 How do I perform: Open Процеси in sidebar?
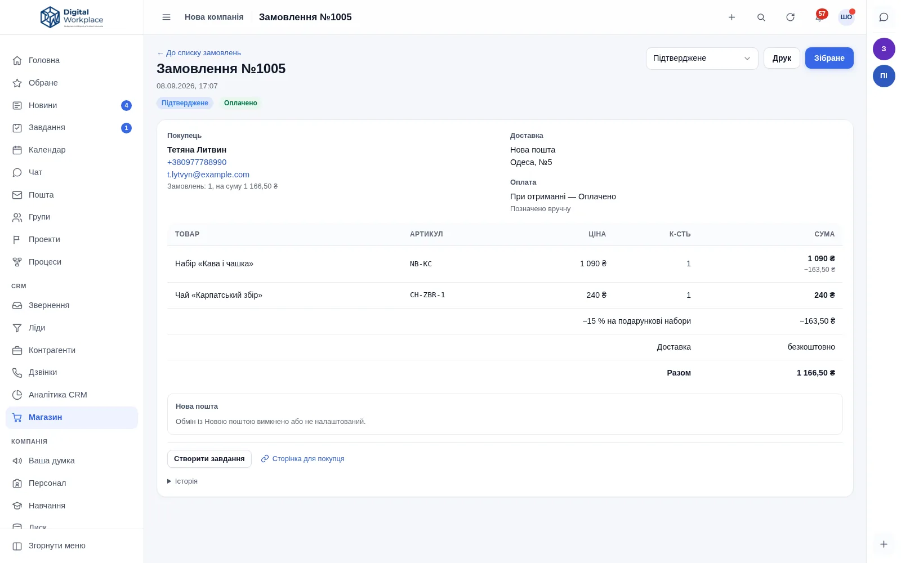(x=72, y=262)
